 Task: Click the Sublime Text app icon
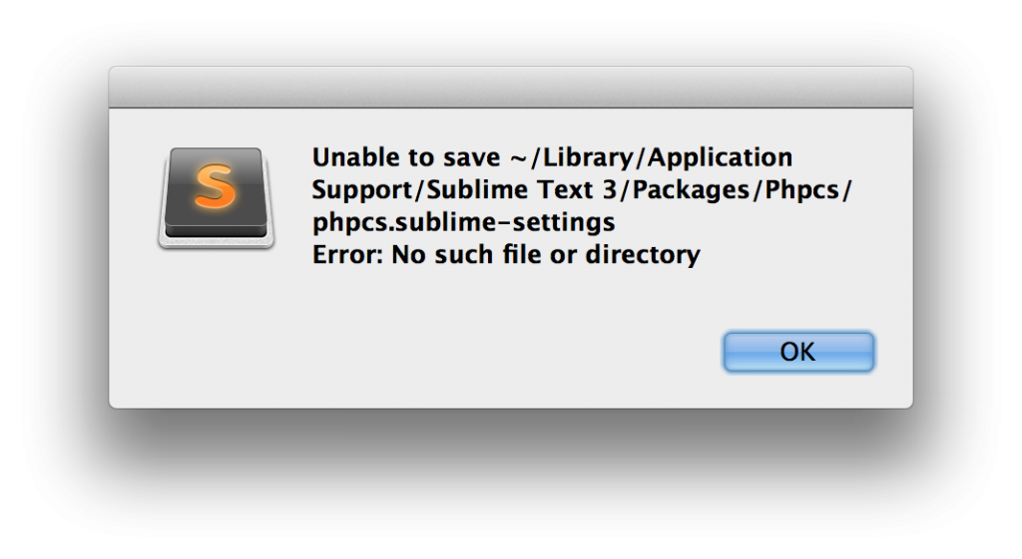pyautogui.click(x=216, y=198)
